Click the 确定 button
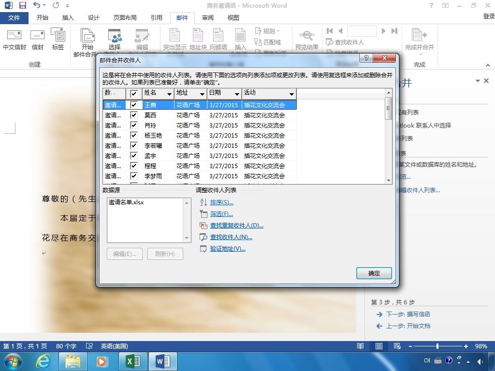 point(374,273)
